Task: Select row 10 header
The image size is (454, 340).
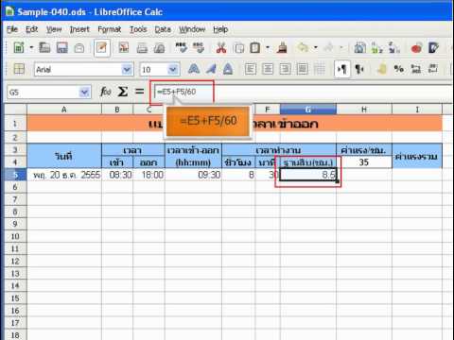Action: (15, 236)
